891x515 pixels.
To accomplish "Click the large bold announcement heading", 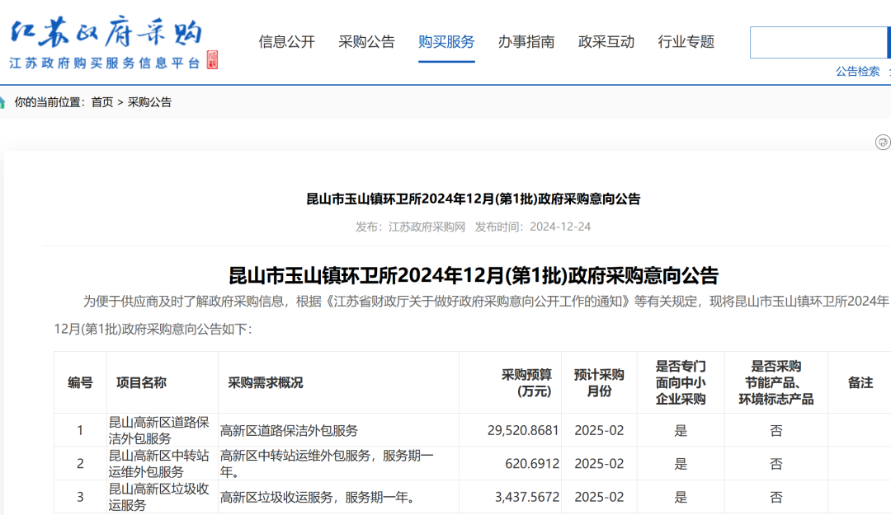I will click(474, 275).
